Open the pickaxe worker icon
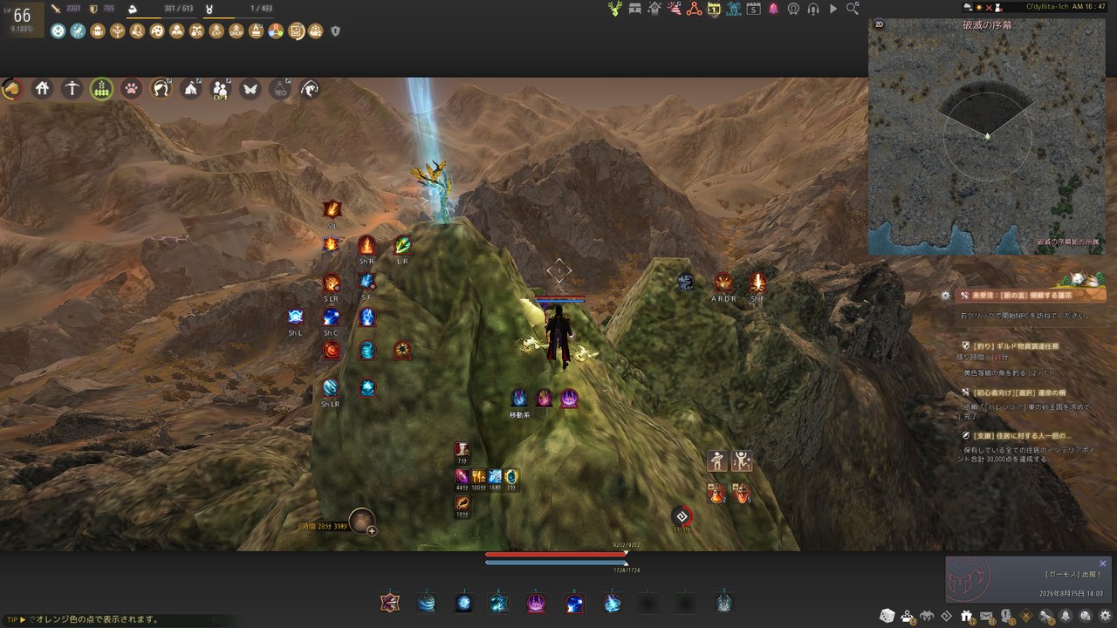The width and height of the screenshot is (1117, 628). (x=72, y=89)
